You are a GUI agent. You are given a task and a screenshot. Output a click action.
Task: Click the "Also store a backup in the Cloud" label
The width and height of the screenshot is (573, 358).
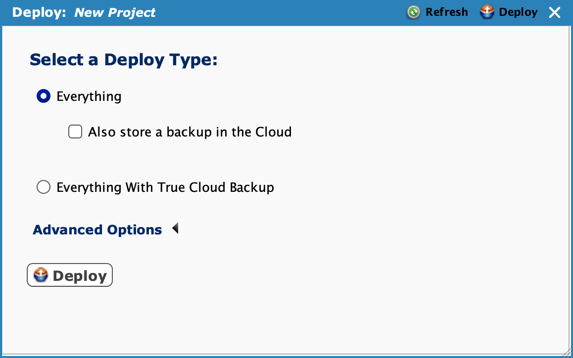pos(190,132)
